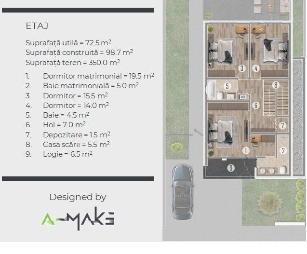
Task: Click the legend number '9.'
Action: (28, 154)
